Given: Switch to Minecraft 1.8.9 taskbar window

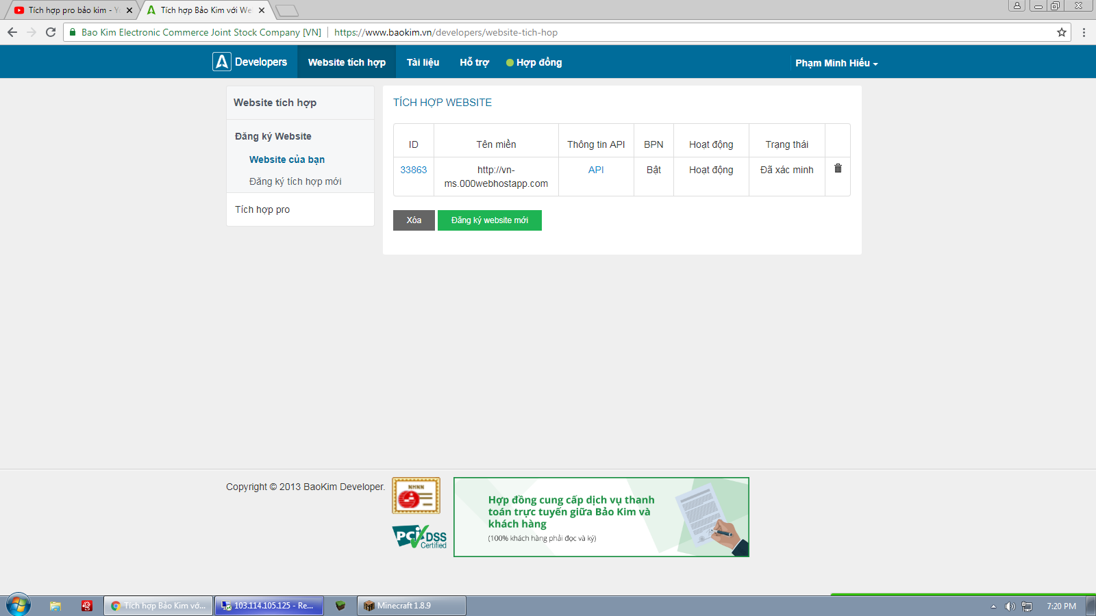Looking at the screenshot, I should (411, 606).
